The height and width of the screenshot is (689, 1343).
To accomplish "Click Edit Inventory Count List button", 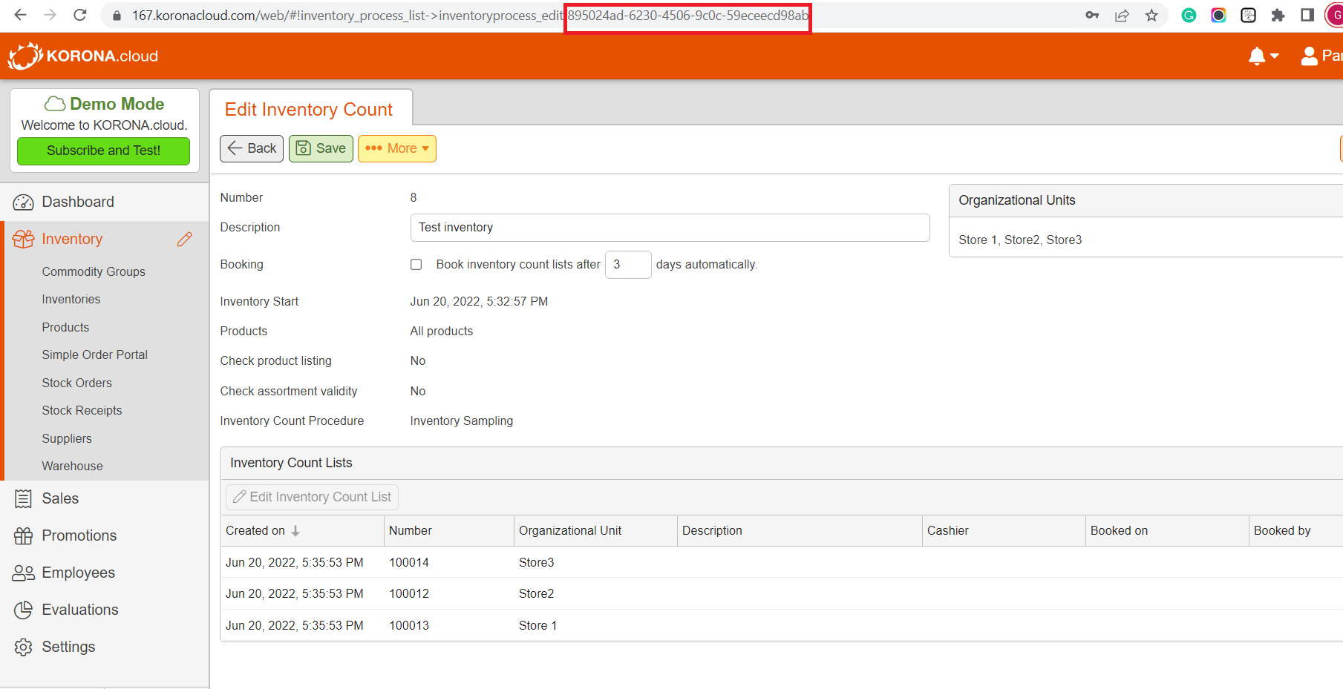I will (312, 497).
